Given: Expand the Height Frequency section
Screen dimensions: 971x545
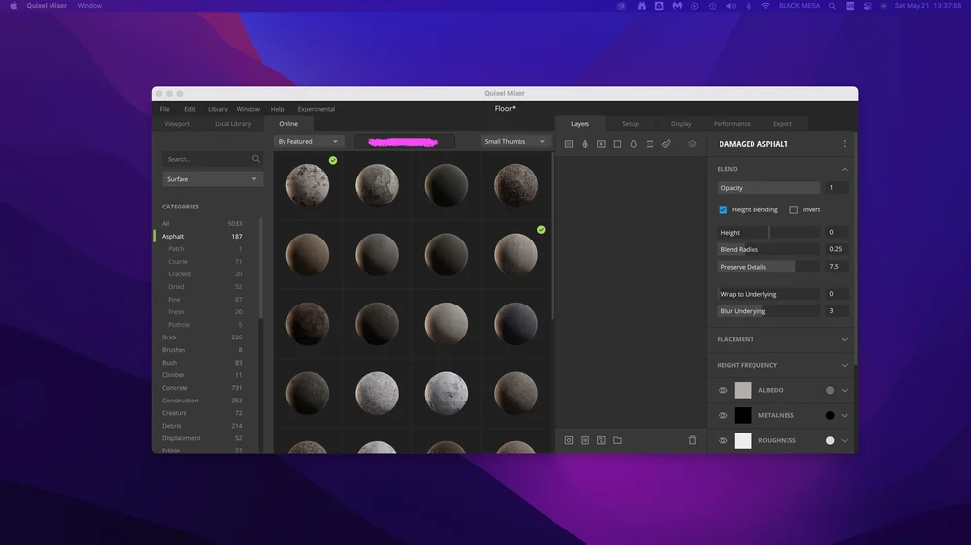Looking at the screenshot, I should (x=844, y=365).
